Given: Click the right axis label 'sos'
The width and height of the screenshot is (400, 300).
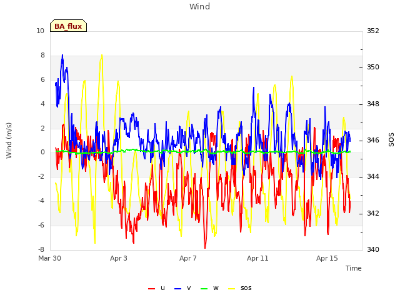Looking at the screenshot, I should click(391, 140).
